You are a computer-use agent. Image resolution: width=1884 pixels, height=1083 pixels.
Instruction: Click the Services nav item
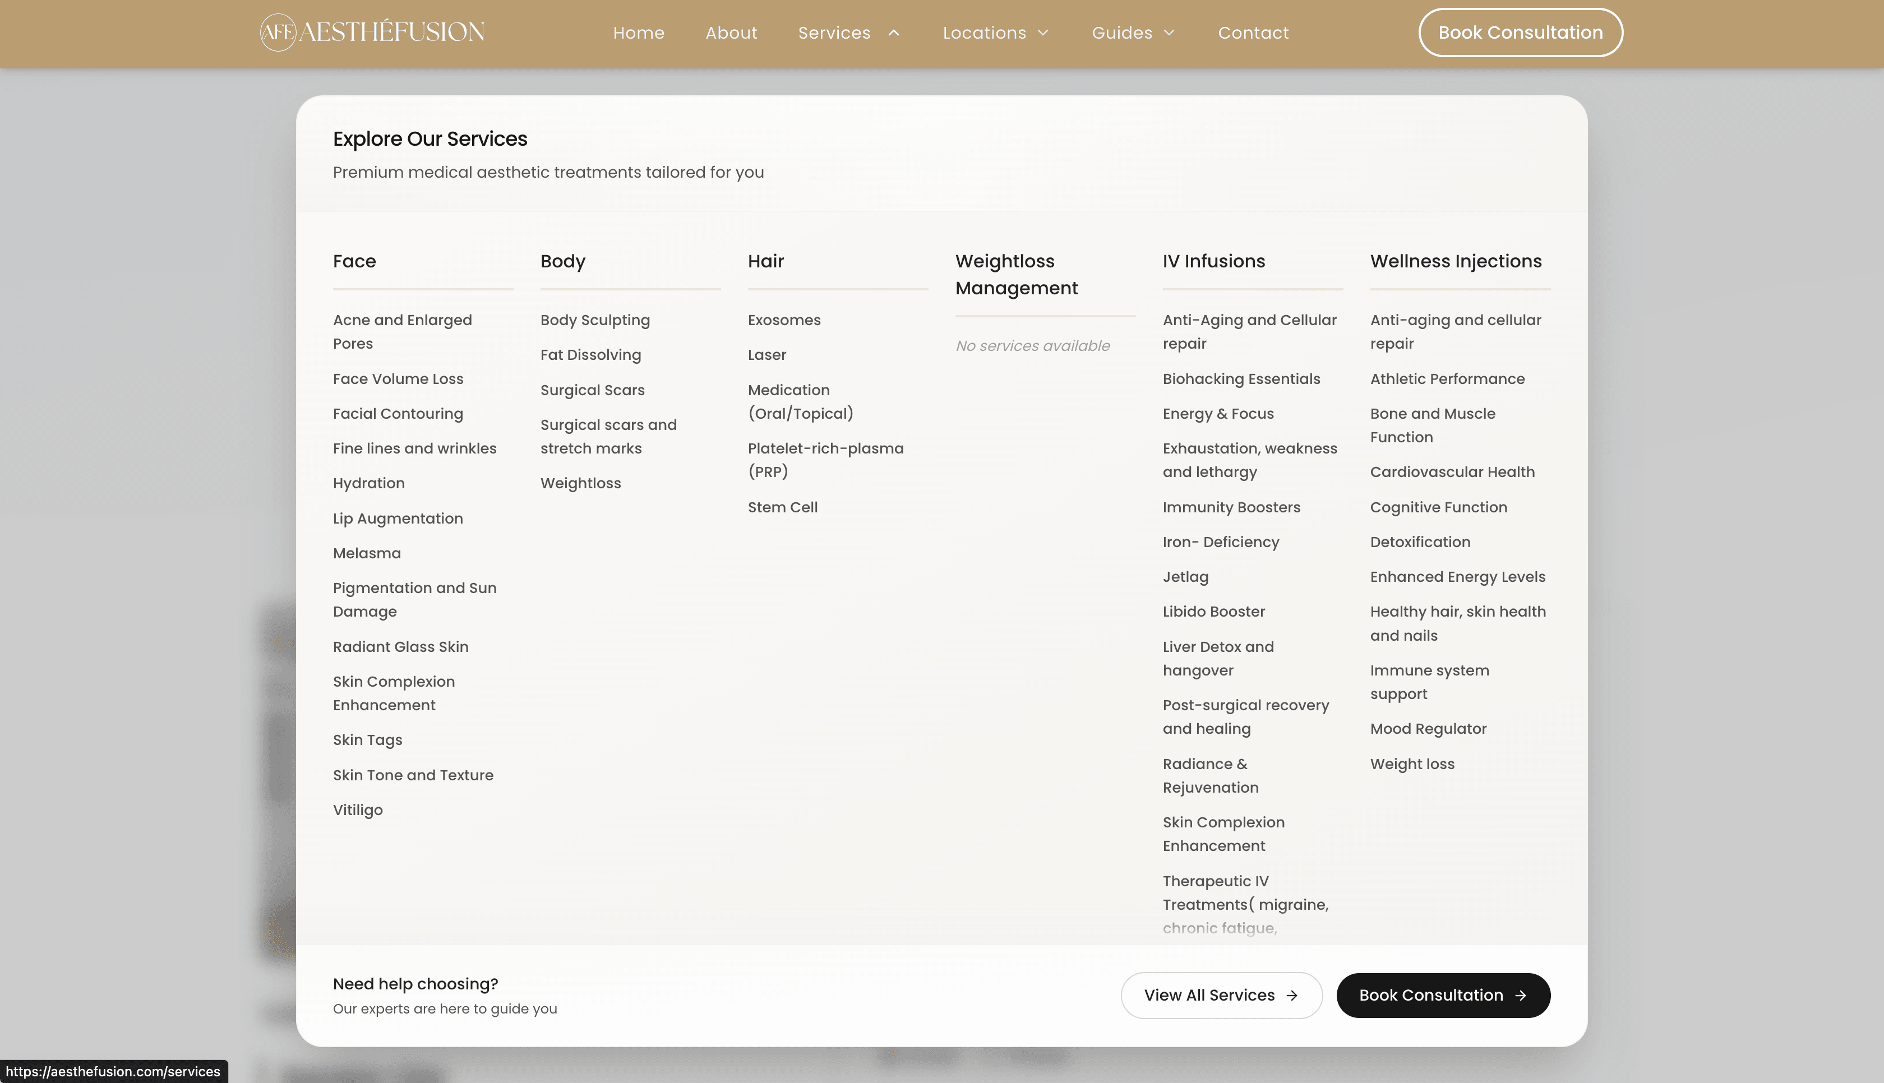pos(834,33)
